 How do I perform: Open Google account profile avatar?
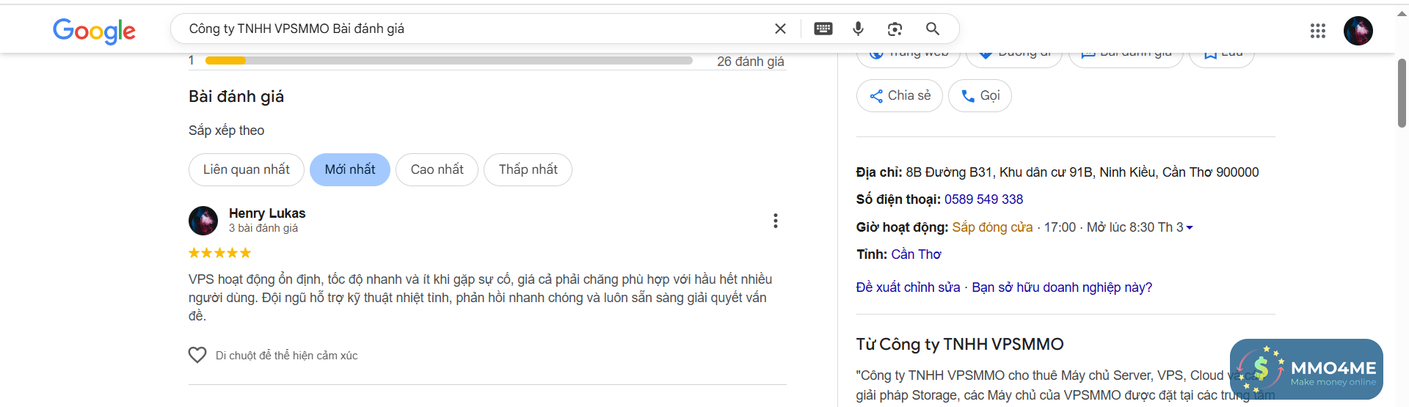point(1358,31)
